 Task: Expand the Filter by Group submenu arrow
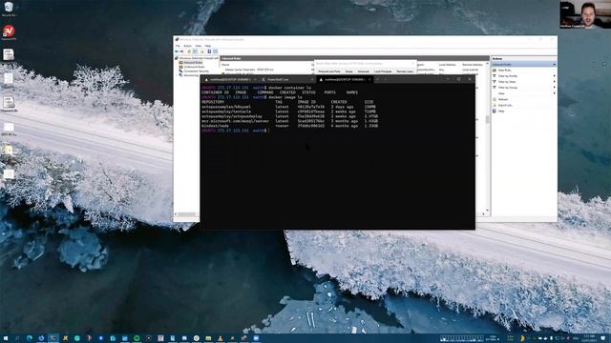click(x=554, y=88)
